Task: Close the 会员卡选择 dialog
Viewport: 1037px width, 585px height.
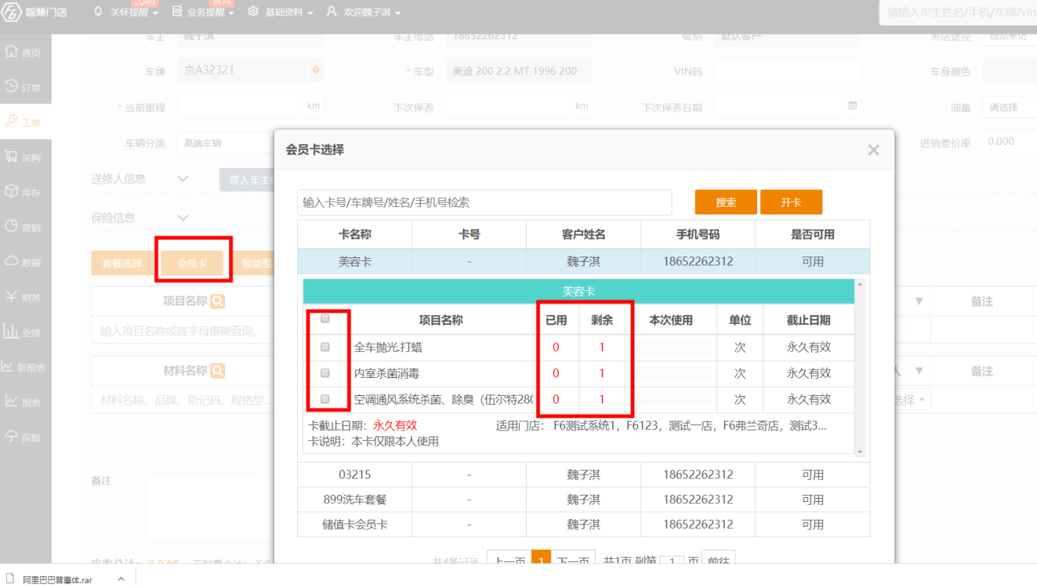Action: coord(873,150)
